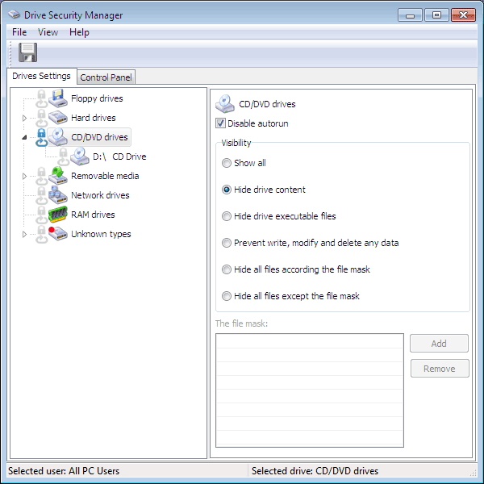The width and height of the screenshot is (484, 484).
Task: Toggle the Disable autorun checkbox
Action: pos(220,123)
